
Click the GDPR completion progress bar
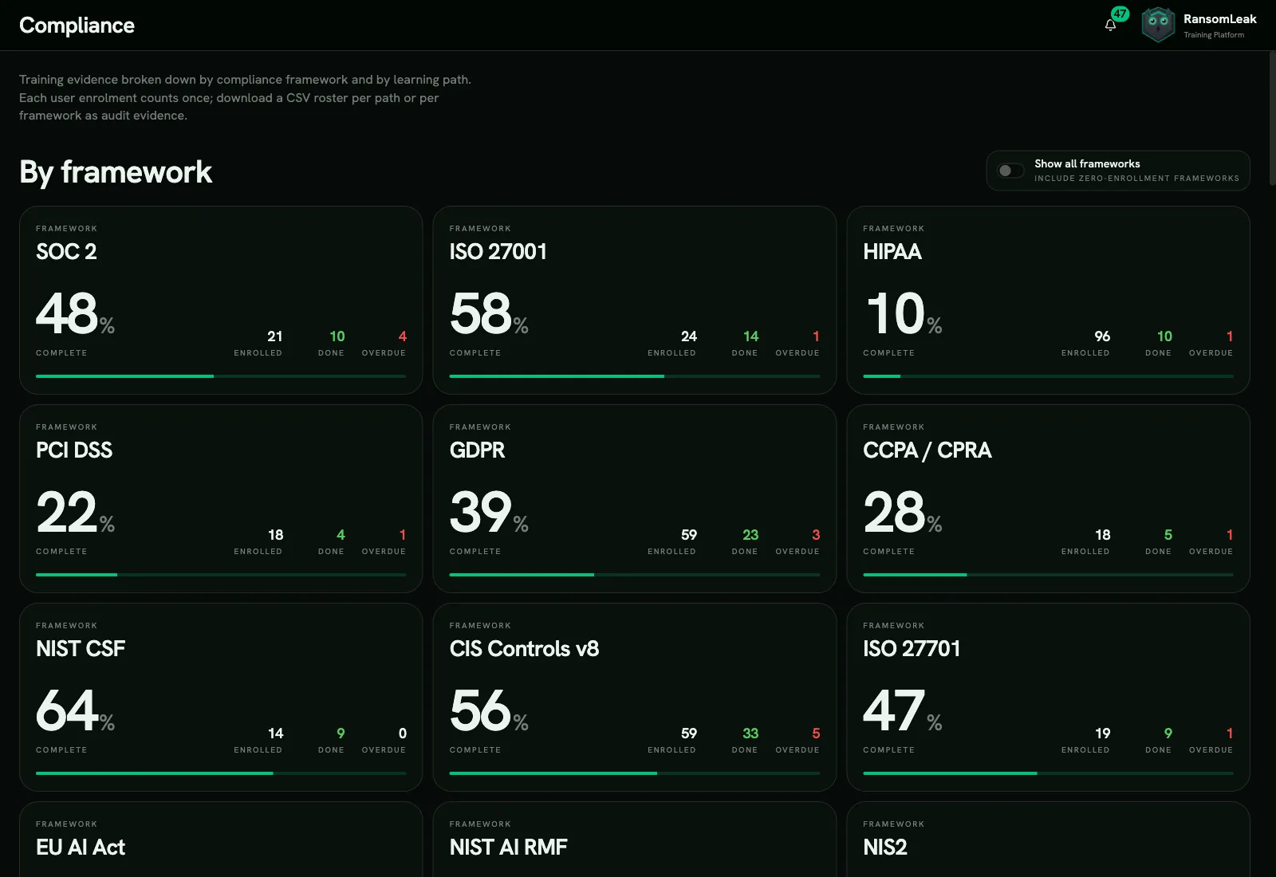[634, 575]
